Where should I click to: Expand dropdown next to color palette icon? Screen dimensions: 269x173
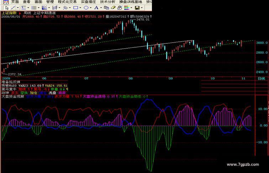131,8
